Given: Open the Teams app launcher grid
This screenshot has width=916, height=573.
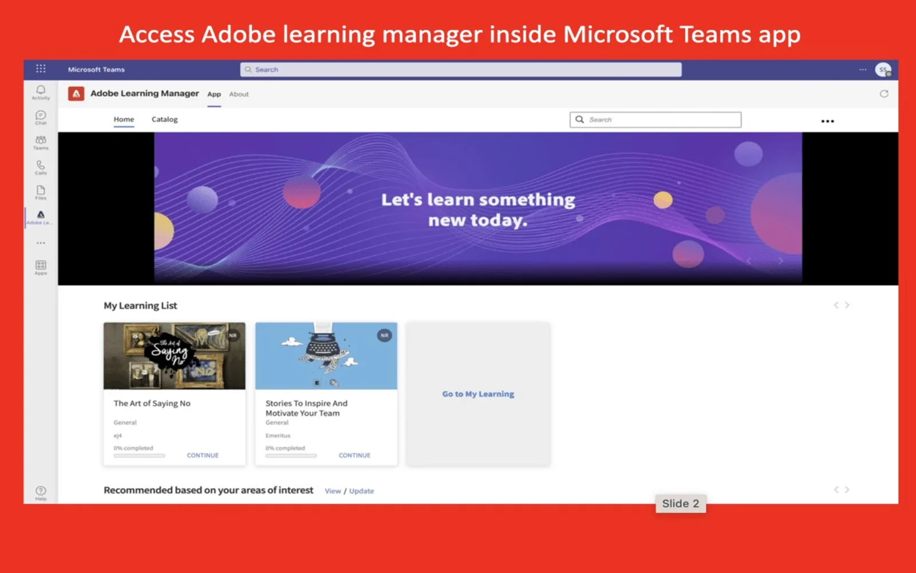Looking at the screenshot, I should 41,69.
